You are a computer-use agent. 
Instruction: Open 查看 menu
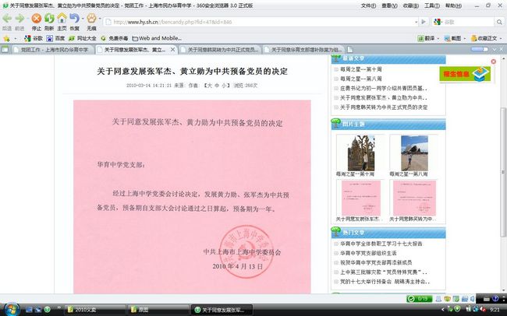[389, 5]
